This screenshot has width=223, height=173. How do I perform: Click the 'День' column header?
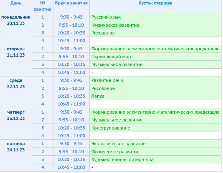(16, 3)
